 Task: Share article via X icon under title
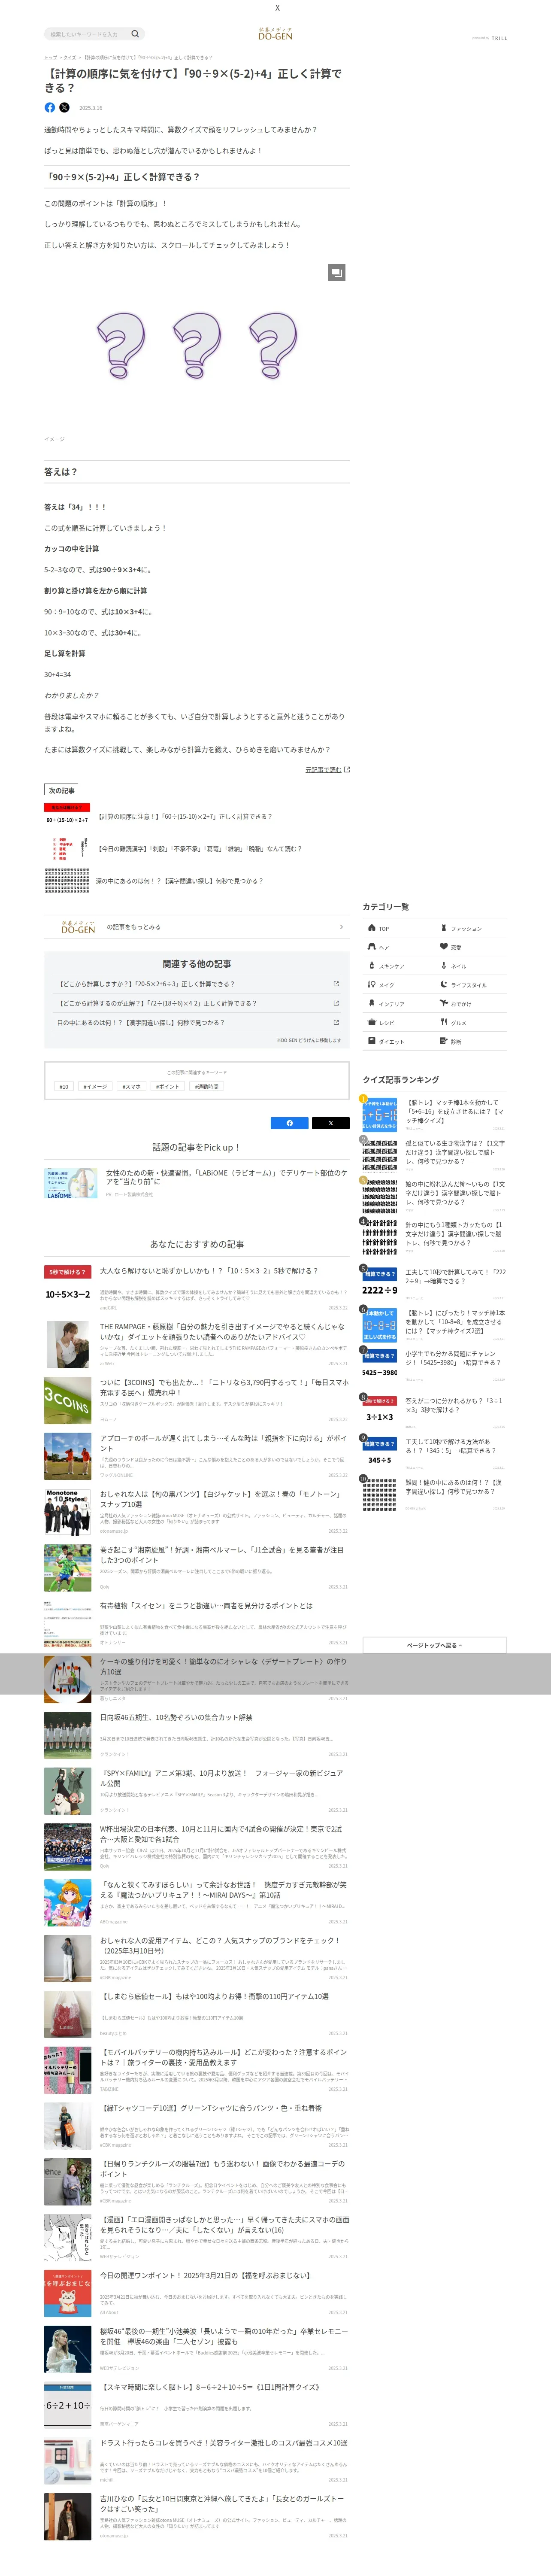65,107
